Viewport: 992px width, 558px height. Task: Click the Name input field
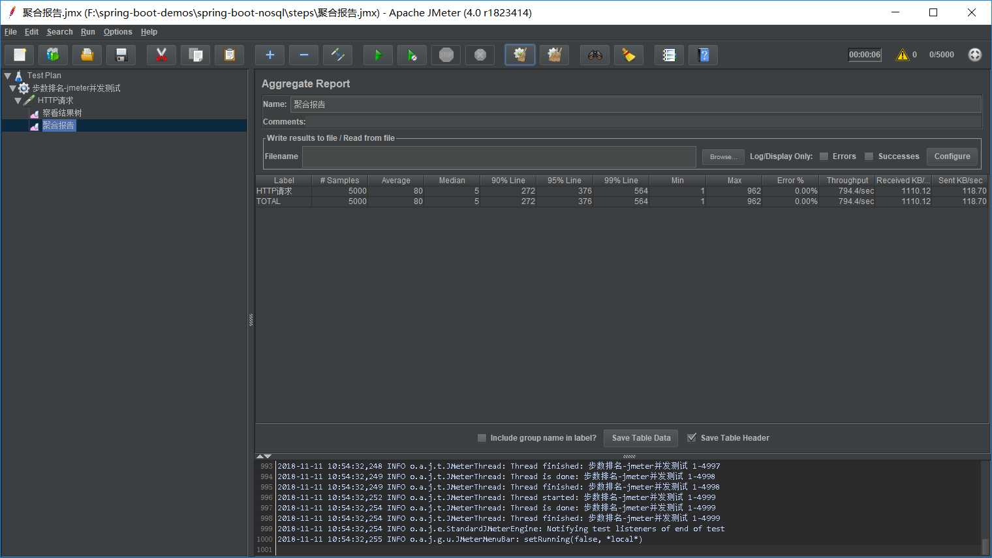point(636,104)
